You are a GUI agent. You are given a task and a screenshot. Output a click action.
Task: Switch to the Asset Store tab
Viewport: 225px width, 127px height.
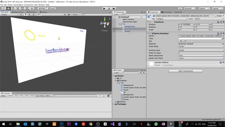(18, 12)
